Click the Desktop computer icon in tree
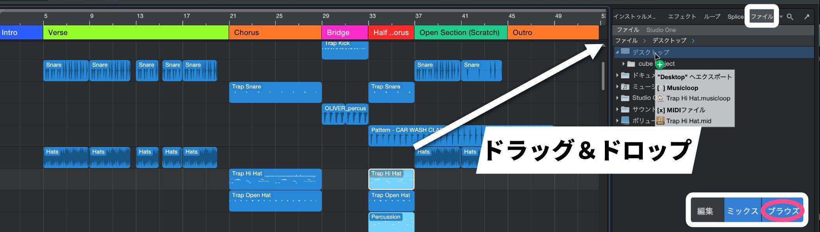 pos(625,52)
